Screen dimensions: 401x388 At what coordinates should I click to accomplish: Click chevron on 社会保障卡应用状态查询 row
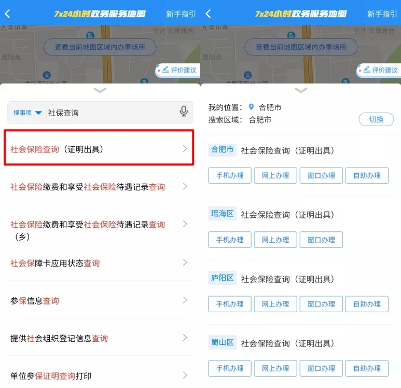click(185, 262)
